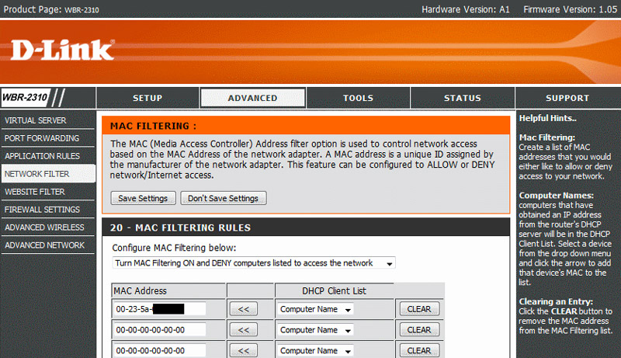
Task: Click the second row MAC address field
Action: coord(160,330)
